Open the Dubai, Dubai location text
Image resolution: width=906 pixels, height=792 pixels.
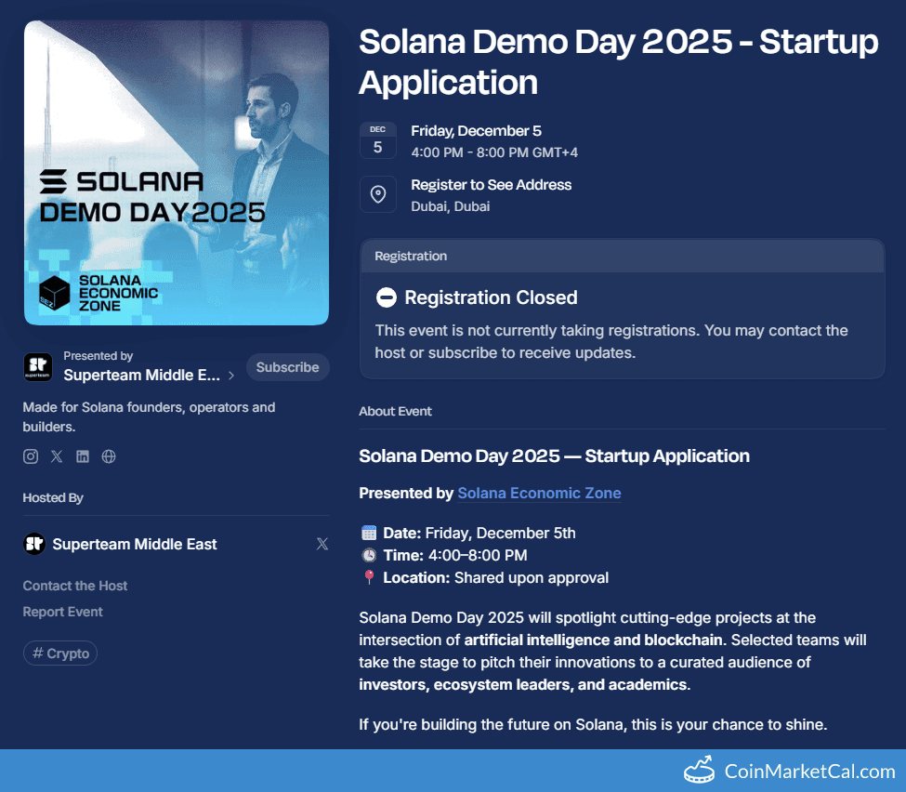pyautogui.click(x=444, y=206)
